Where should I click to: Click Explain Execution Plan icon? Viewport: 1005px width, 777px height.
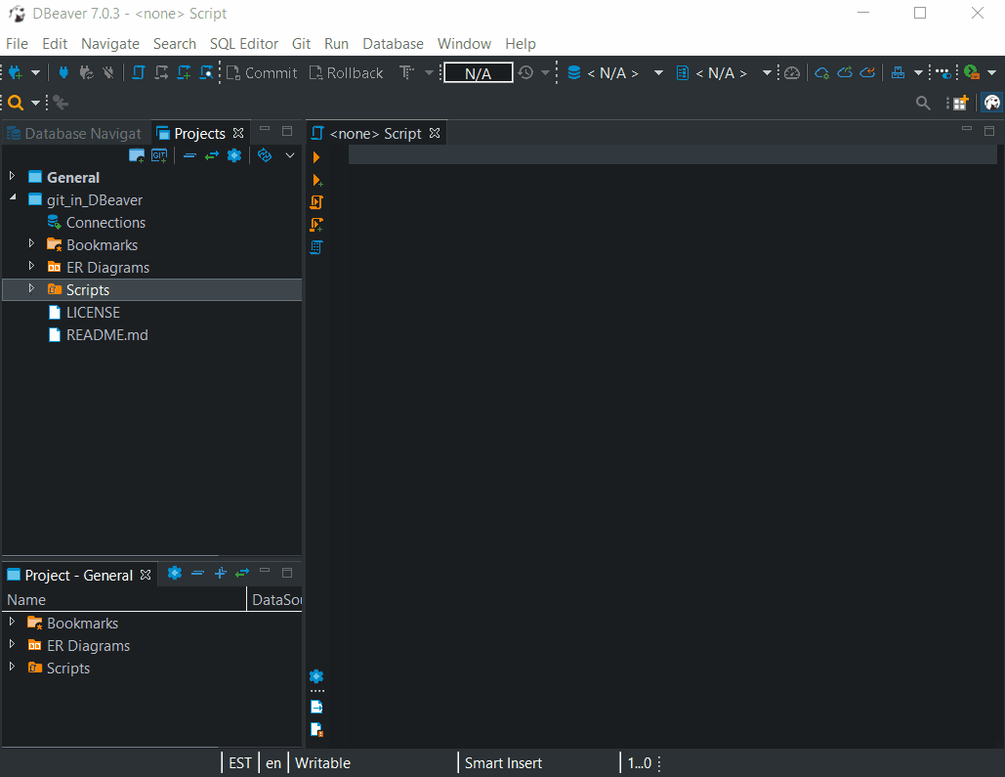coord(316,247)
